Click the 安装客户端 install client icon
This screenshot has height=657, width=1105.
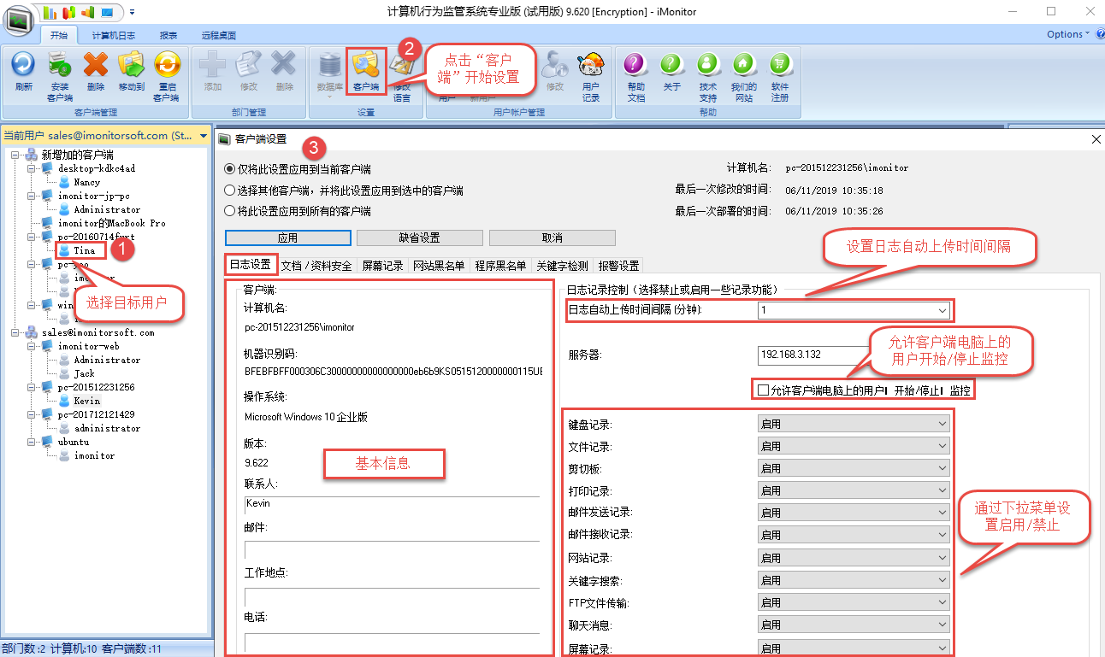(x=59, y=67)
